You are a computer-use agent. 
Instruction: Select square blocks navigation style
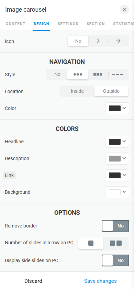[x=98, y=74]
